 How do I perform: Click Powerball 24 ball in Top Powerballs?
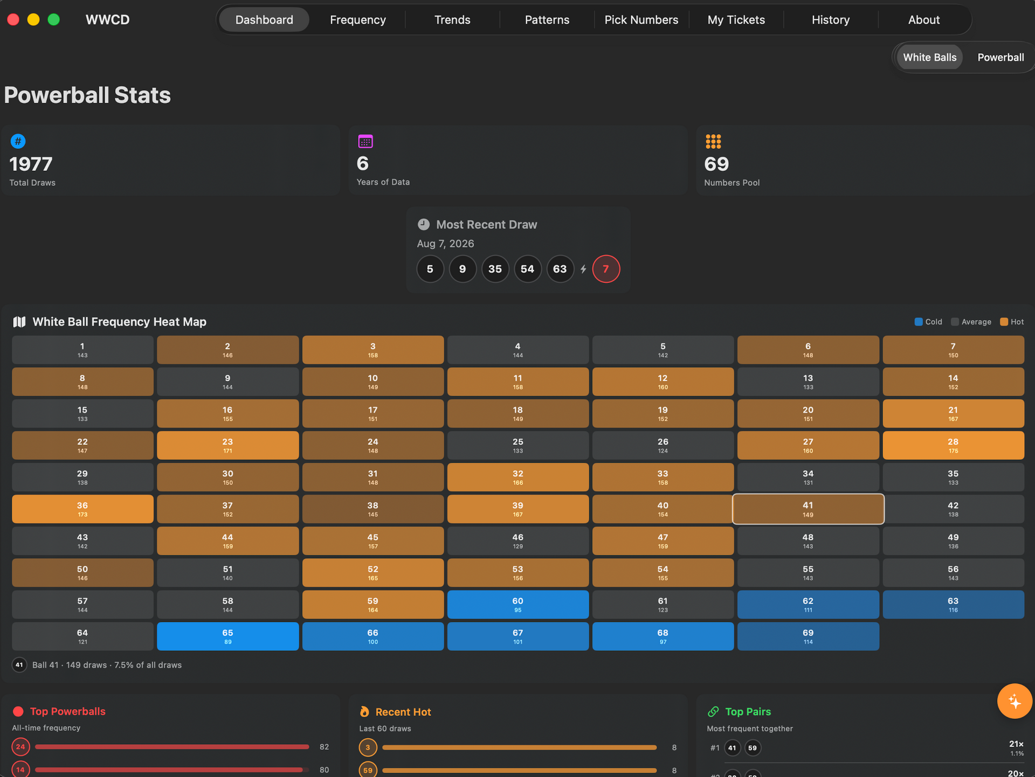click(20, 747)
